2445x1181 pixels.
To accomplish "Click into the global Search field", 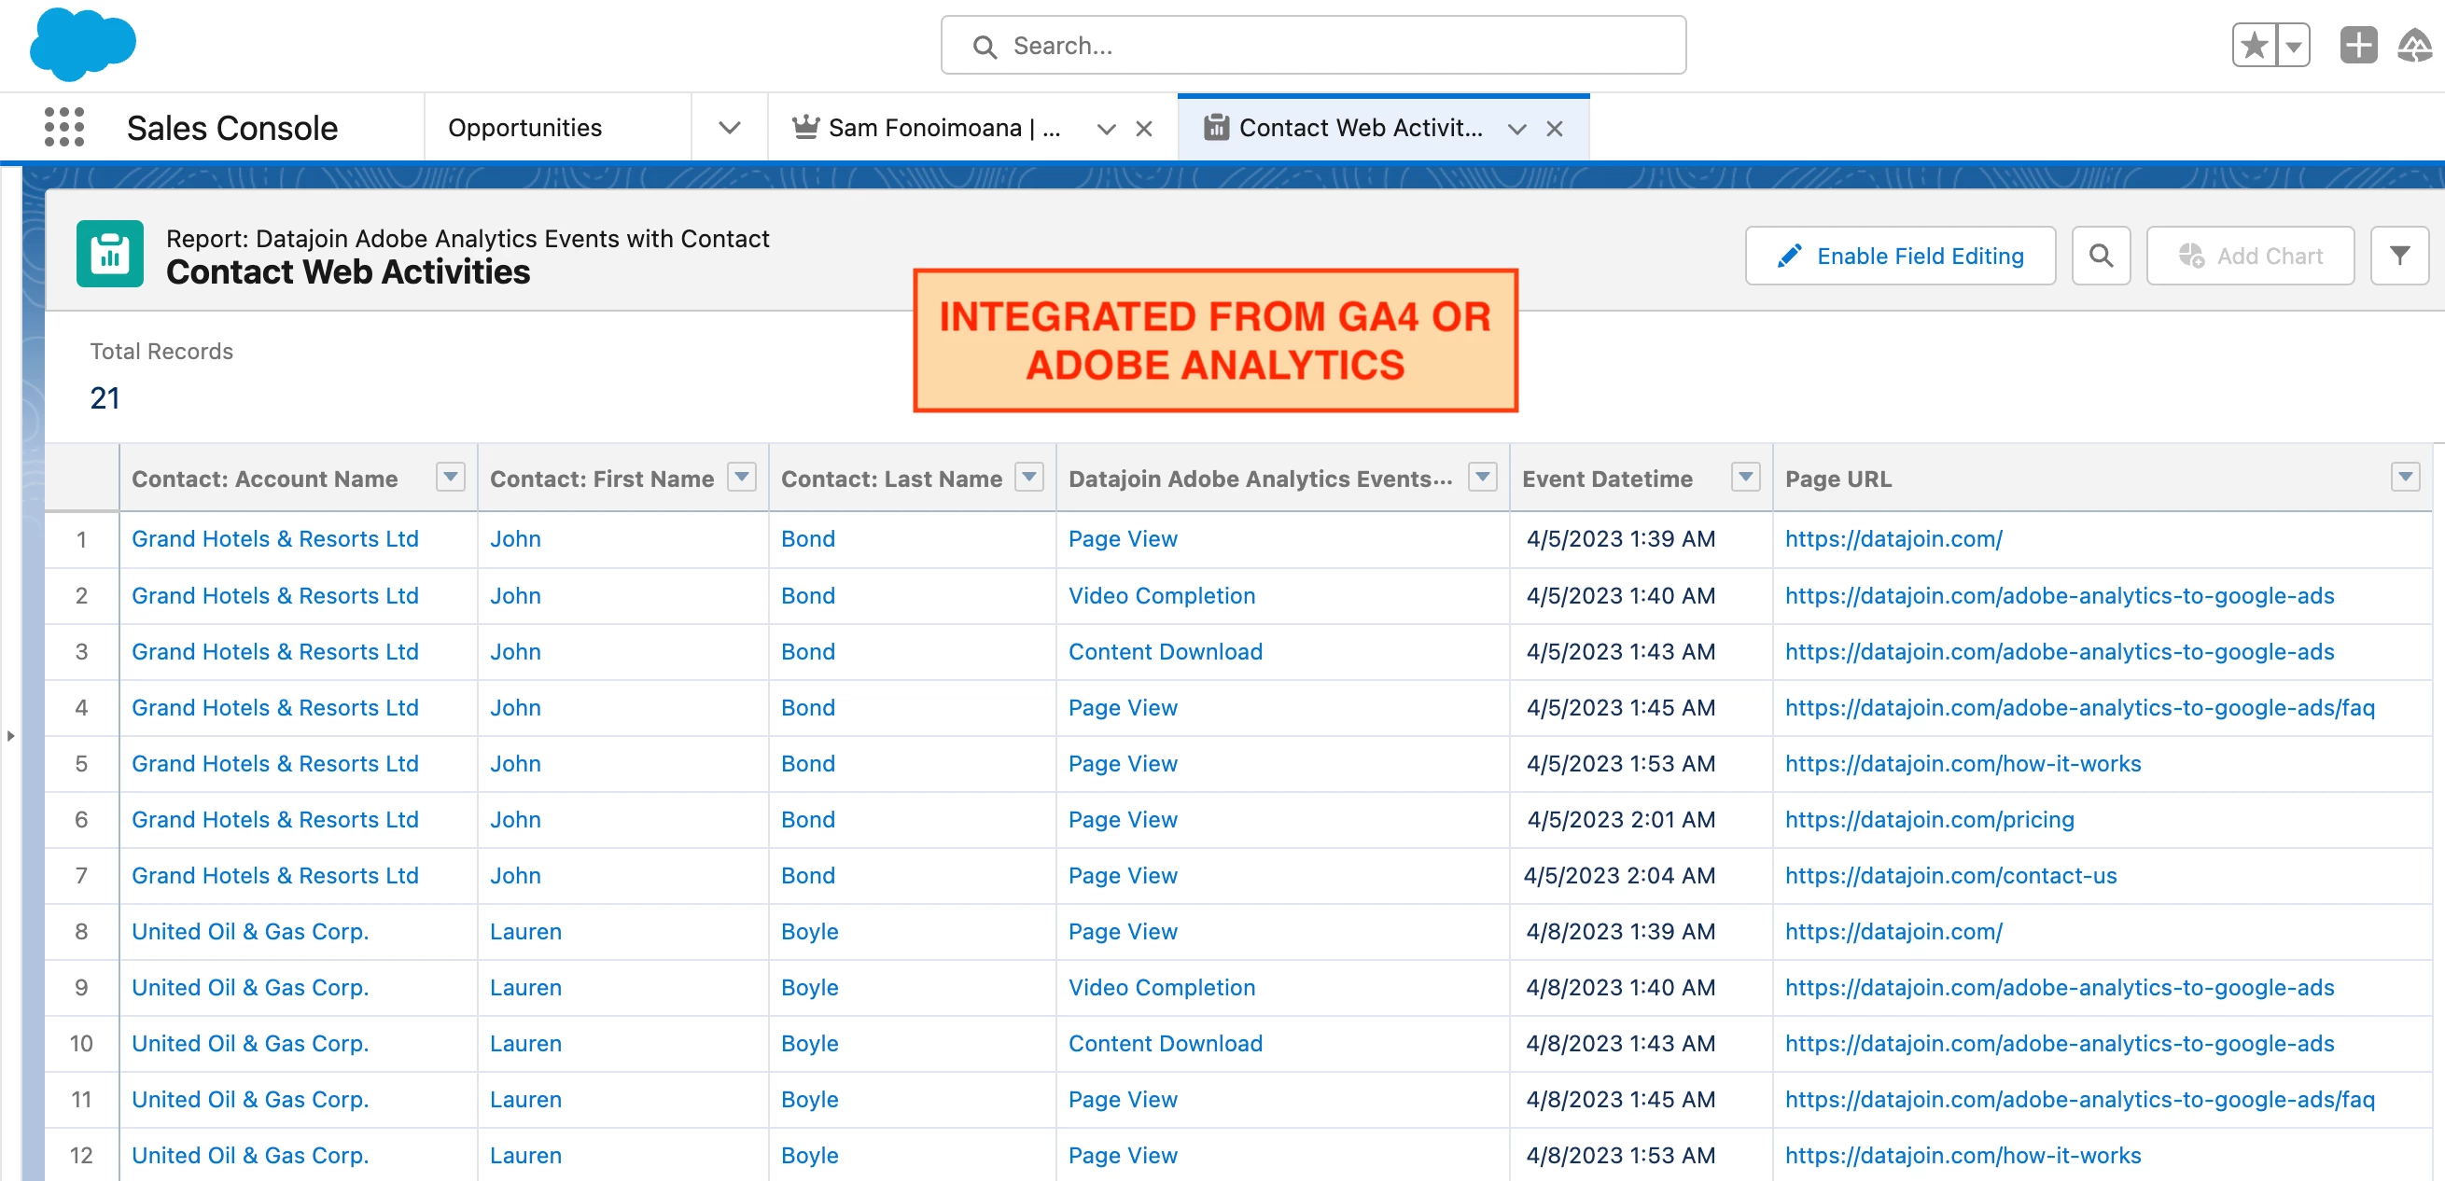I will pos(1314,45).
